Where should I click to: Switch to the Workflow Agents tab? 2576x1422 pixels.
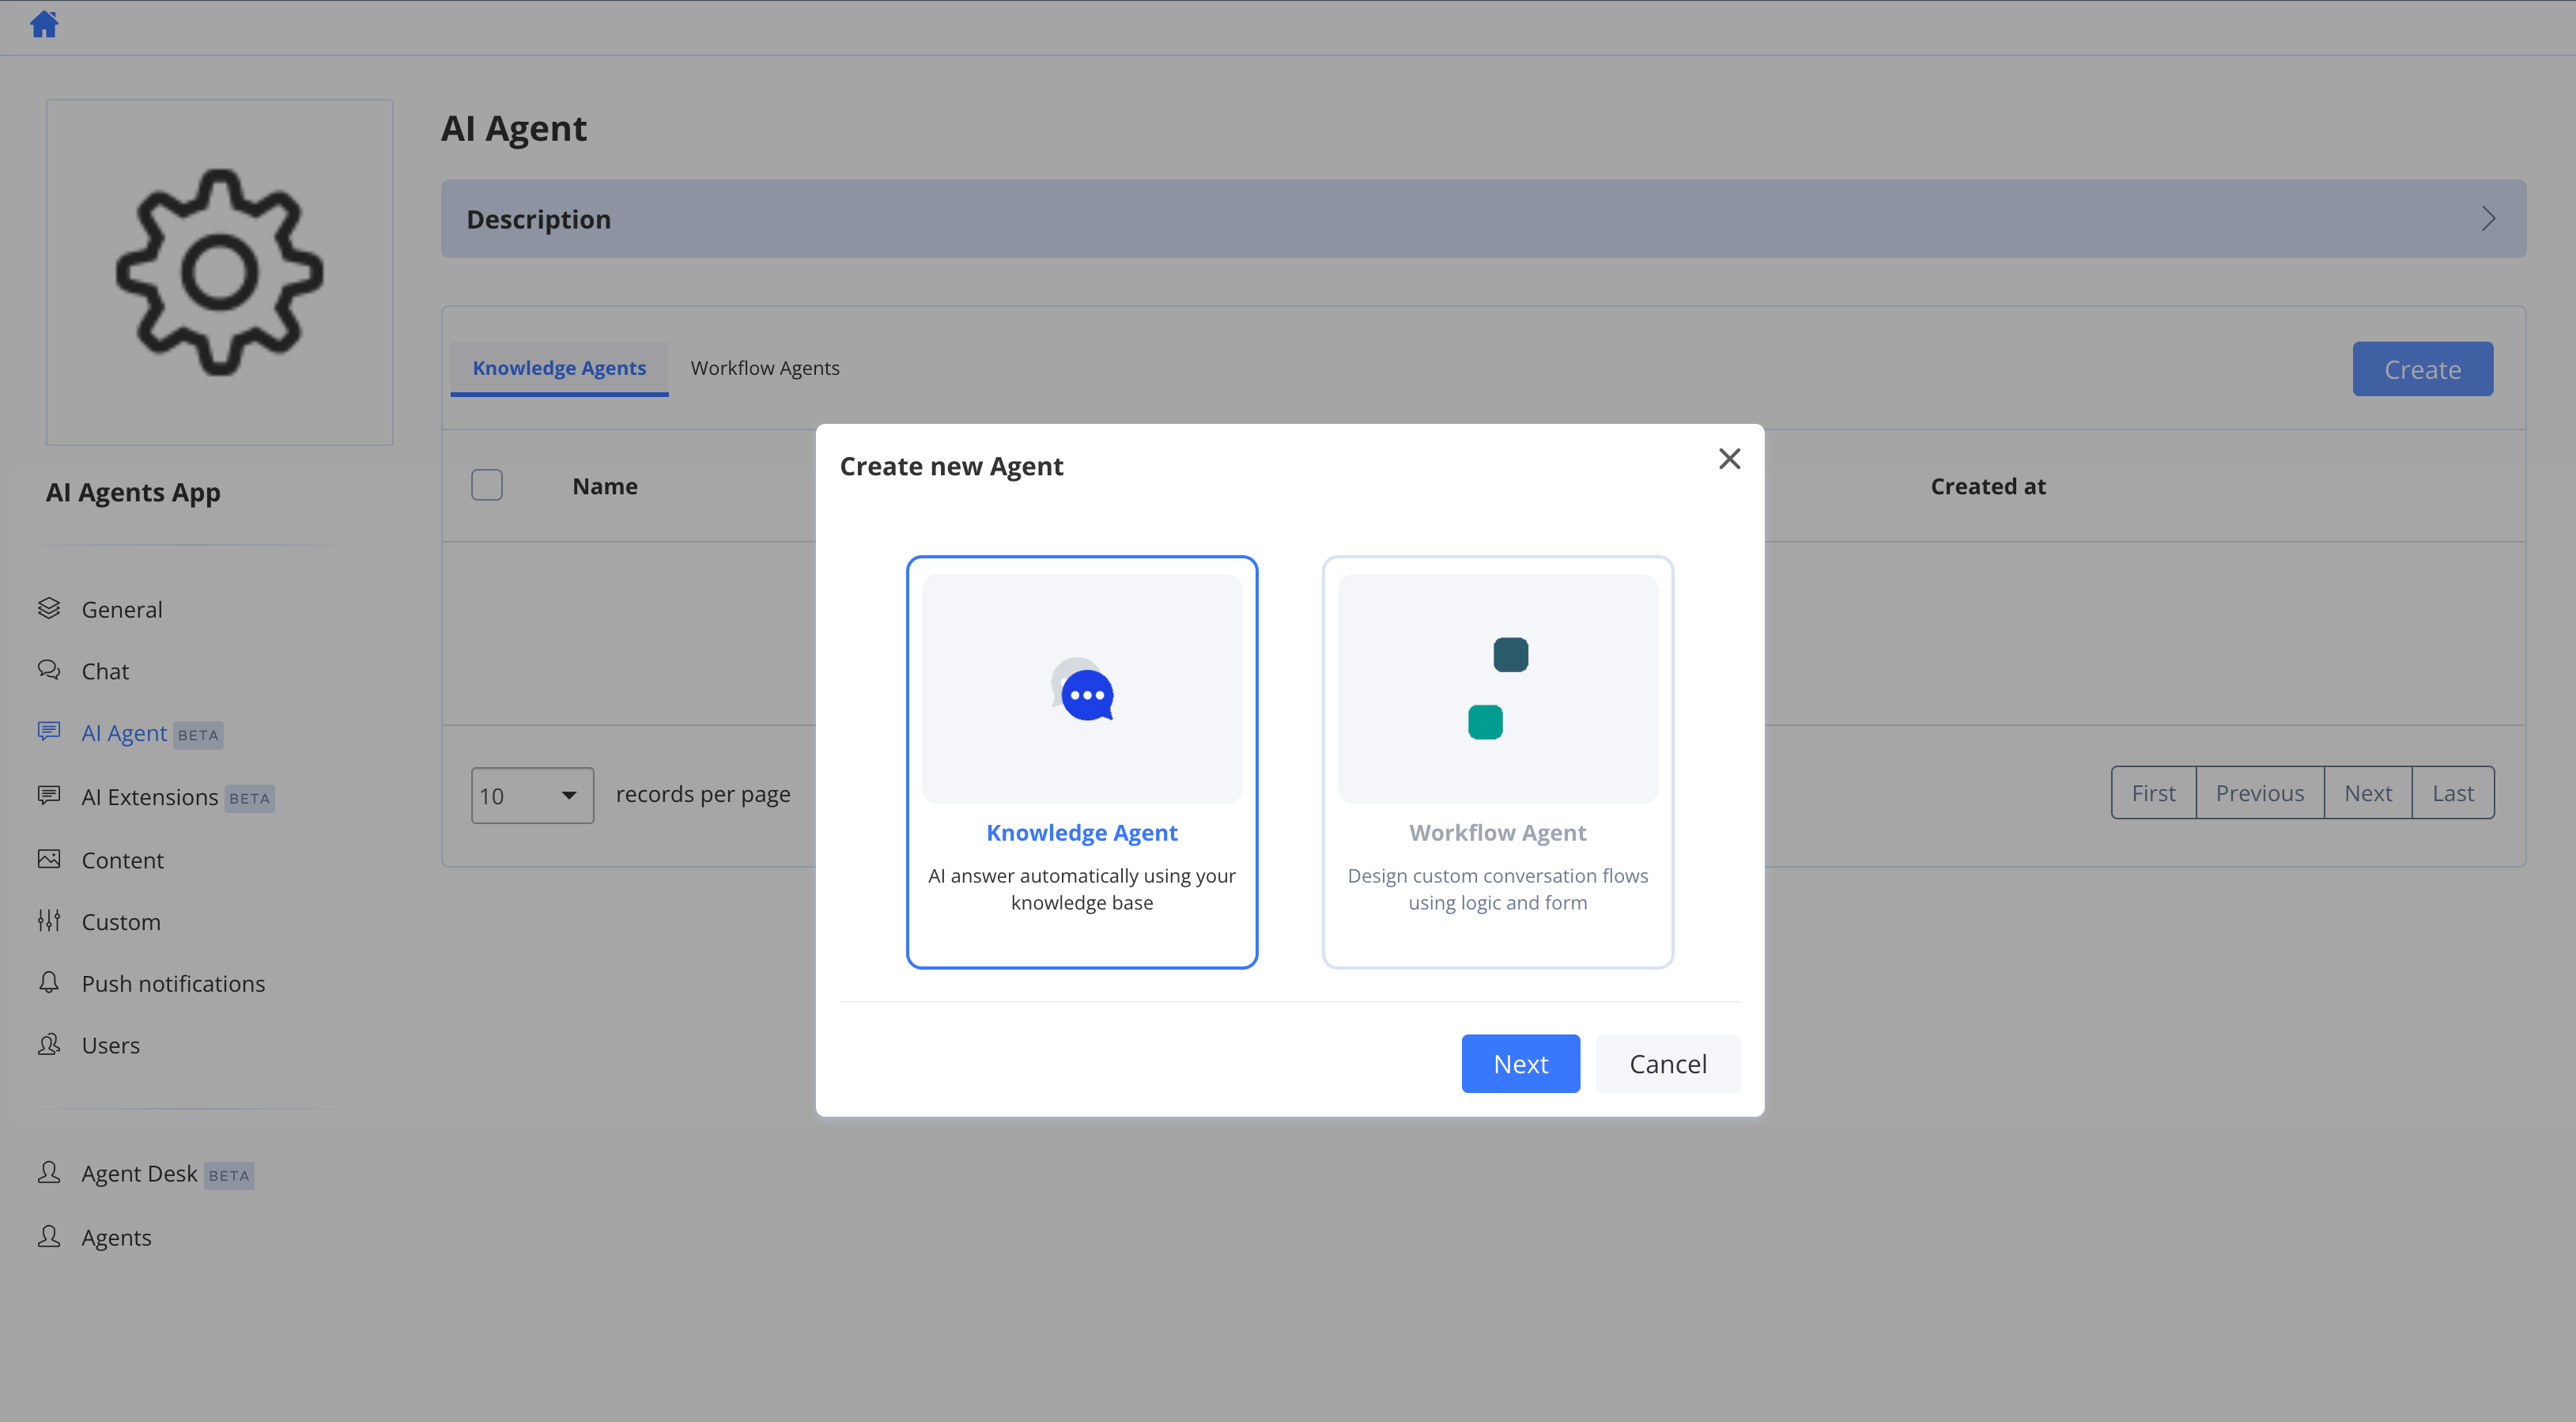pyautogui.click(x=765, y=368)
